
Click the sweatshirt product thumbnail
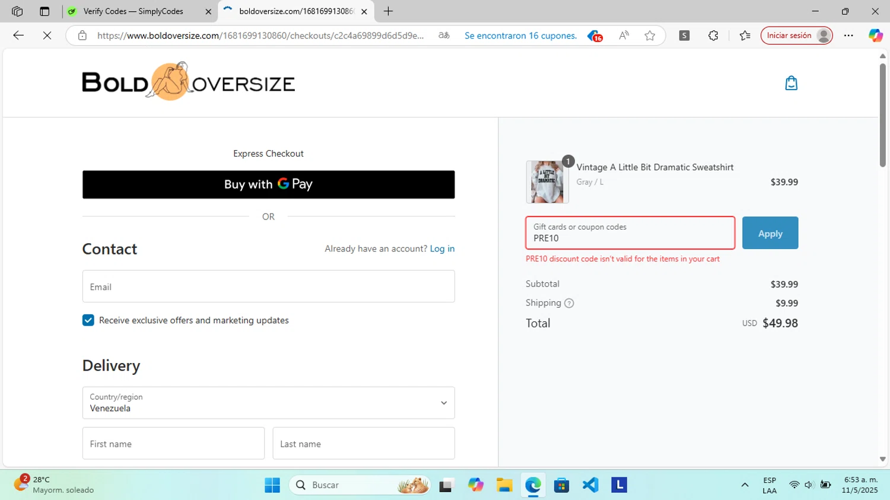547,181
